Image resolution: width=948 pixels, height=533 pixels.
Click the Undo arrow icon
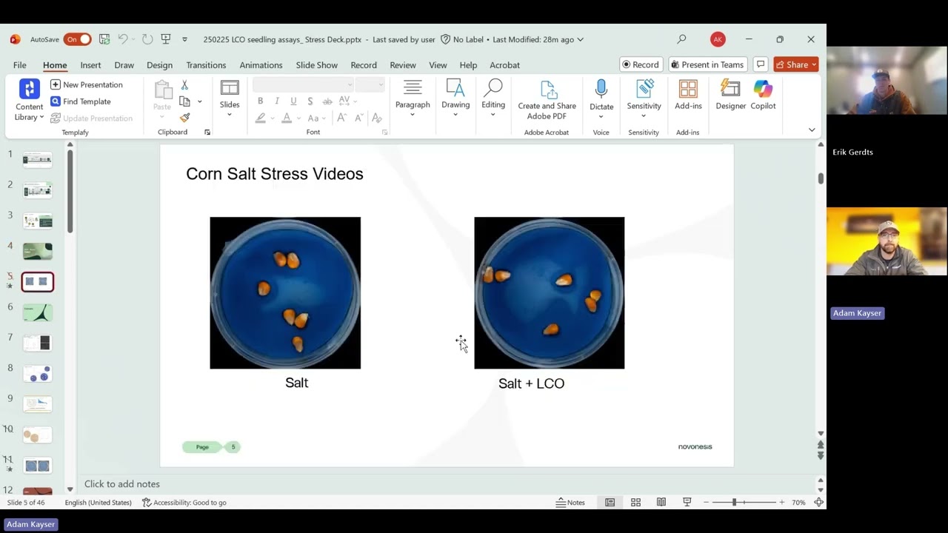(123, 39)
